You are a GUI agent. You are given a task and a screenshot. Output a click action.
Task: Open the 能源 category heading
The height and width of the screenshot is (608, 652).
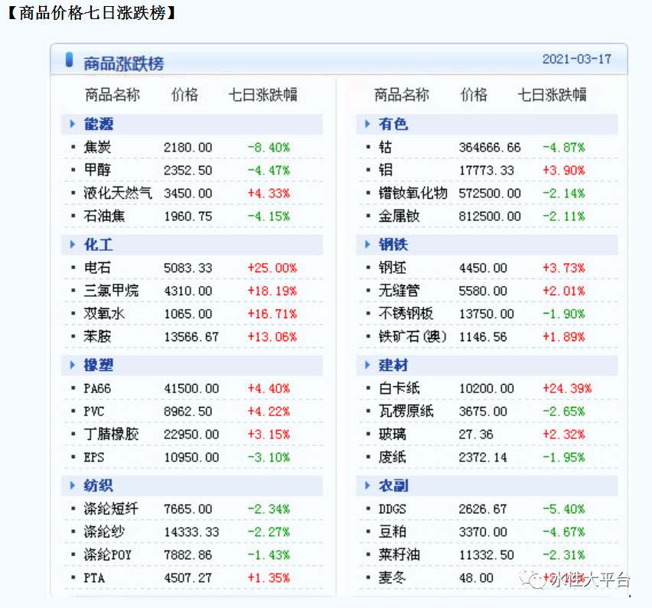99,124
